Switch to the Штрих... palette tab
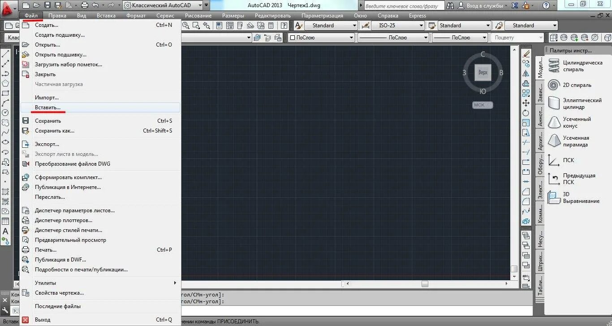Screen dimensions: 612x326 tap(540, 262)
